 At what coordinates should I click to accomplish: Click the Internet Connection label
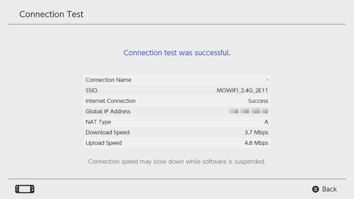tap(111, 101)
